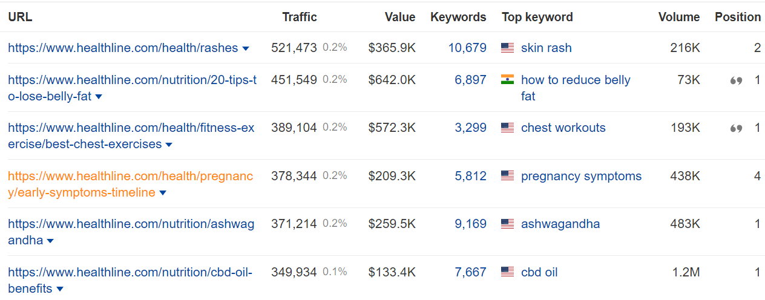Open dropdown for 20-tips-to-lose-belly-fat URL
The height and width of the screenshot is (300, 765).
99,97
